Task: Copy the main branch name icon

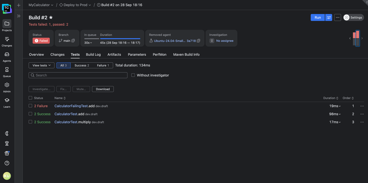Action: point(73,41)
